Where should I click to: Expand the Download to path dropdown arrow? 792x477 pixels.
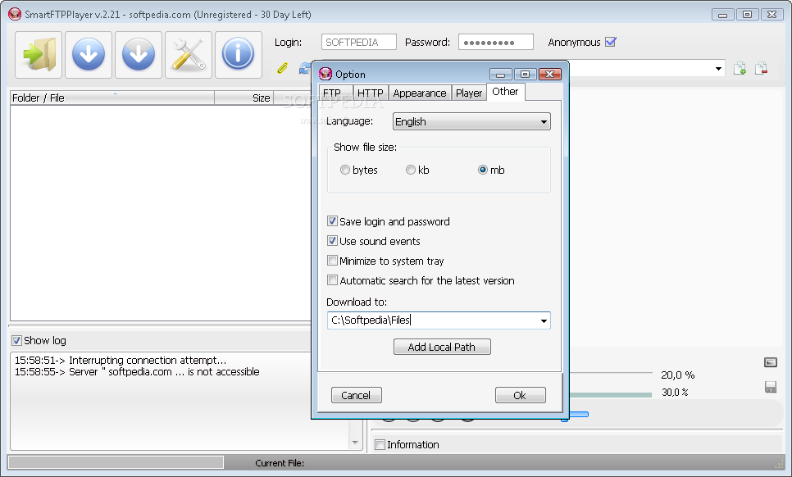(544, 320)
